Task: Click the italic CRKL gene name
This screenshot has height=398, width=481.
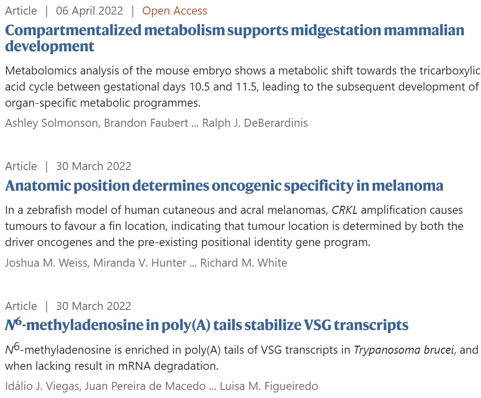Action: [344, 210]
